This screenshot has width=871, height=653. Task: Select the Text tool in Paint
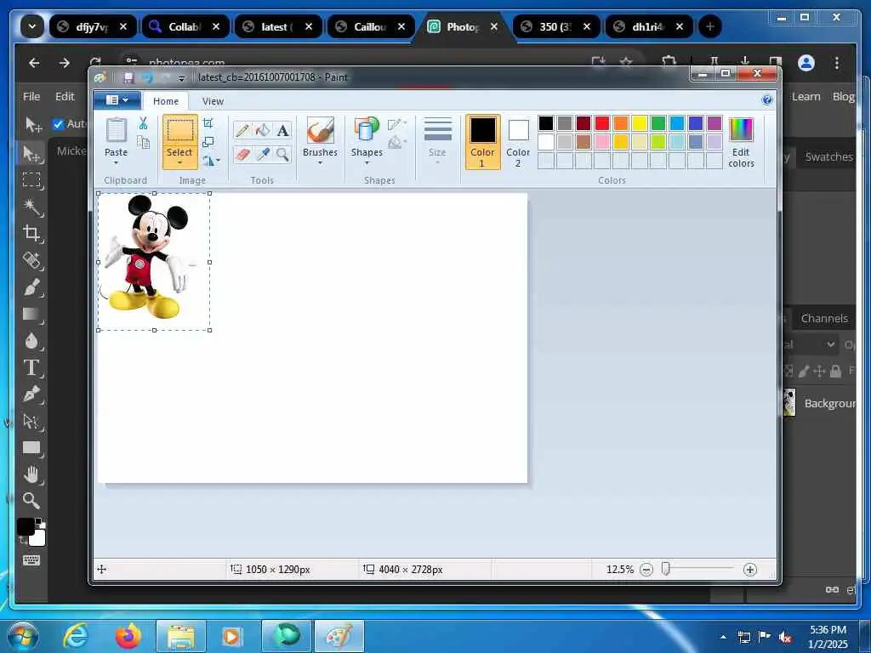[282, 130]
